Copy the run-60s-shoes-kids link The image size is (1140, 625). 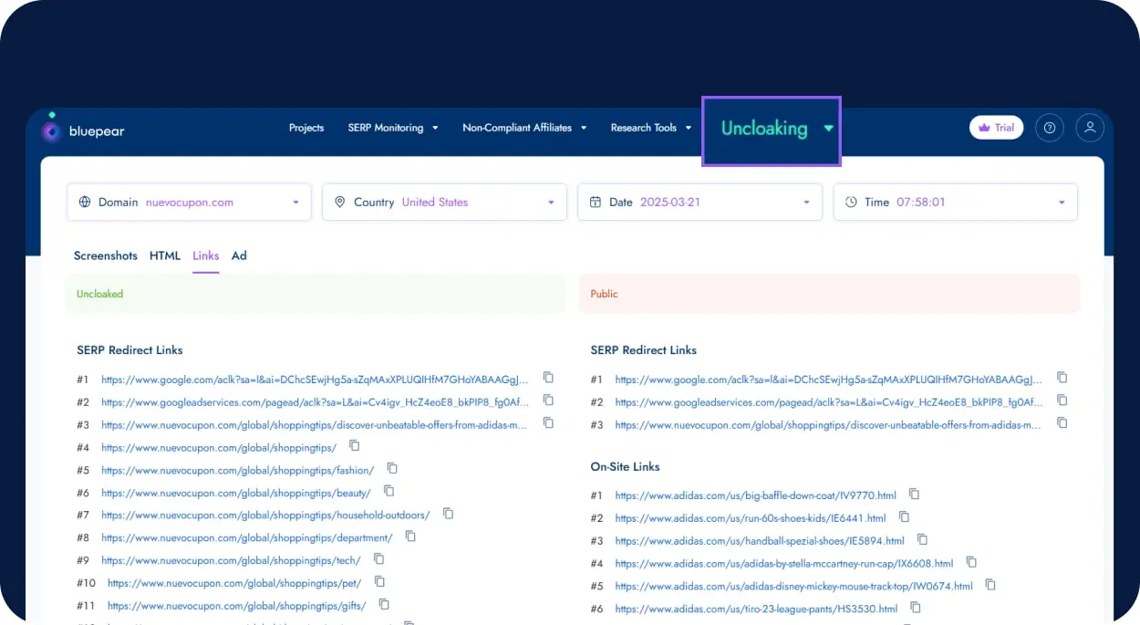(904, 517)
